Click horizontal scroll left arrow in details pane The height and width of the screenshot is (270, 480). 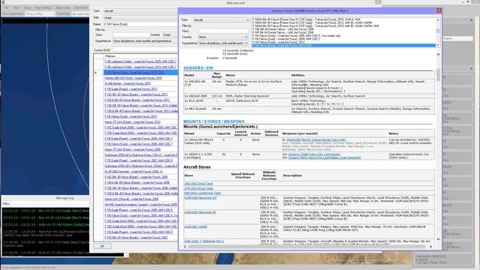[185, 247]
